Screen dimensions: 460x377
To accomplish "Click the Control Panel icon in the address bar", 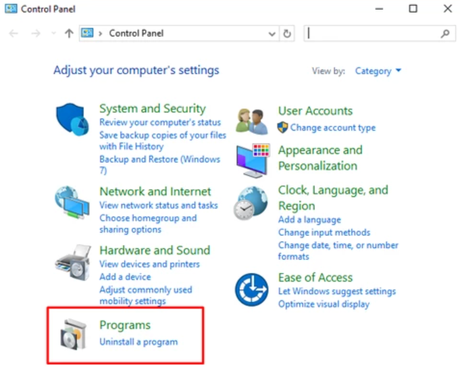I will click(x=87, y=33).
